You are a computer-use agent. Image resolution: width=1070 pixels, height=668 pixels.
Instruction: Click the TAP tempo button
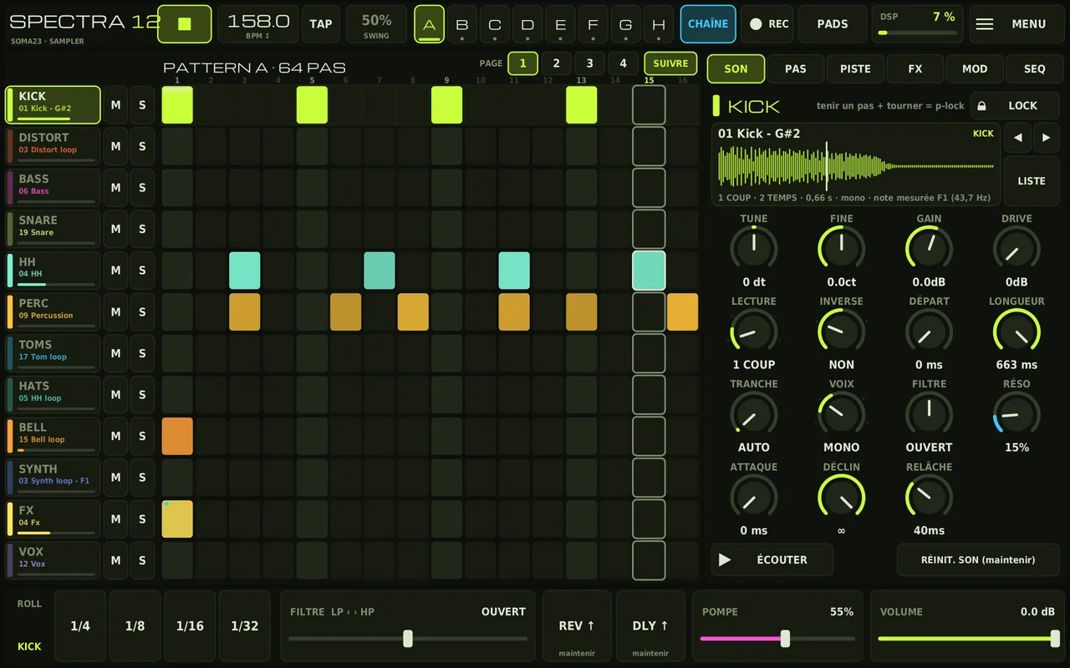coord(321,24)
